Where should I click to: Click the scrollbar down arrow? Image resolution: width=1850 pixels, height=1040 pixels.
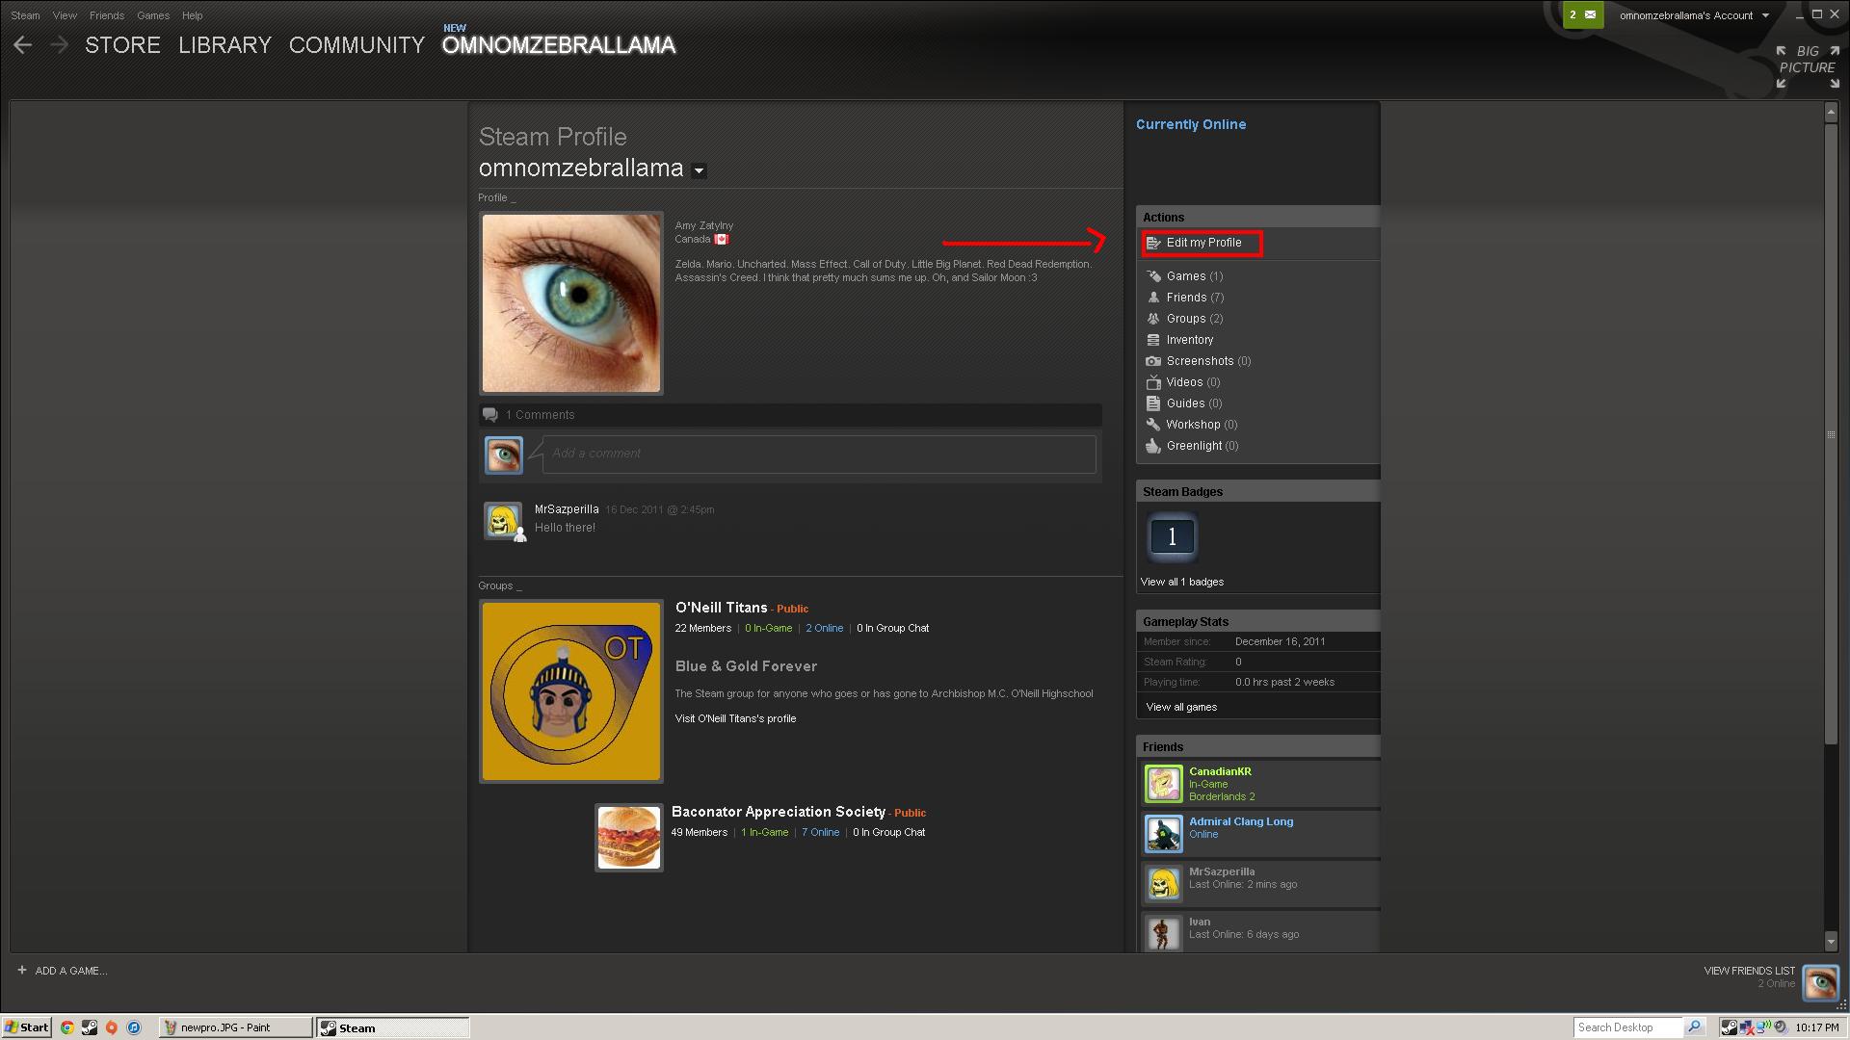click(x=1831, y=942)
